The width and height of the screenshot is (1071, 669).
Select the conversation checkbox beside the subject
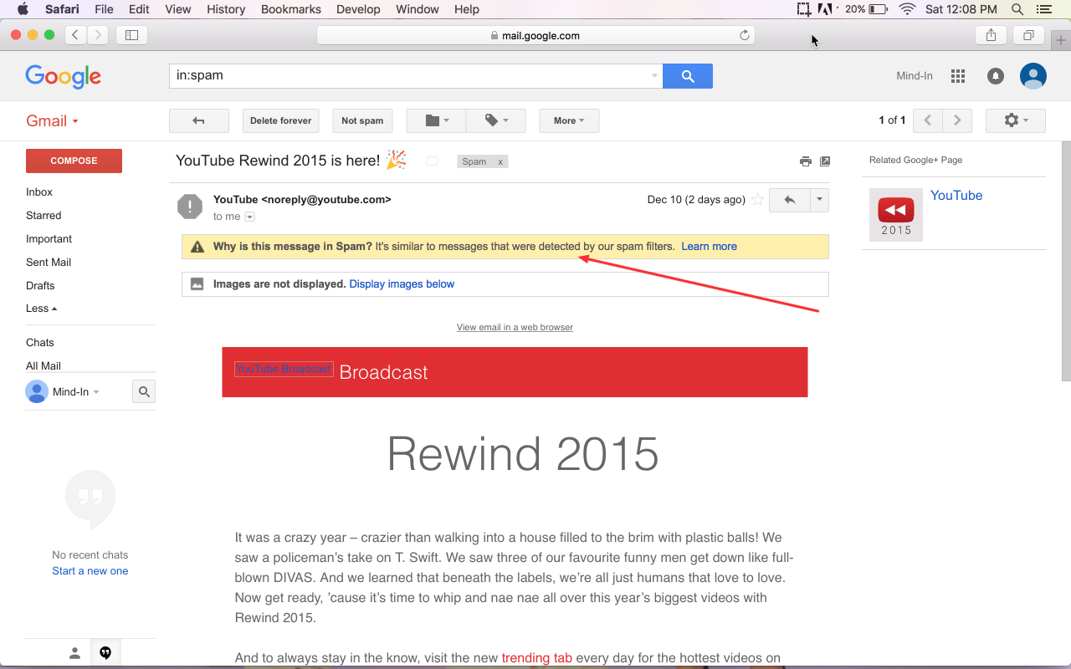click(432, 161)
